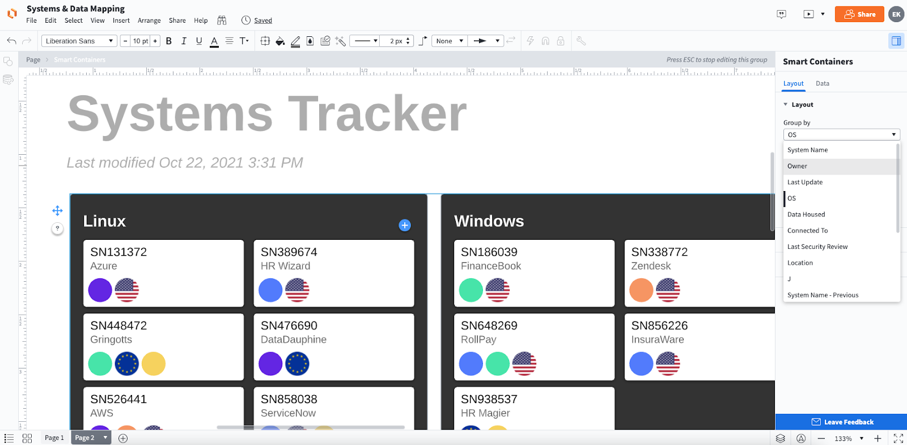Open the shapes panel sidebar icon

(x=8, y=61)
